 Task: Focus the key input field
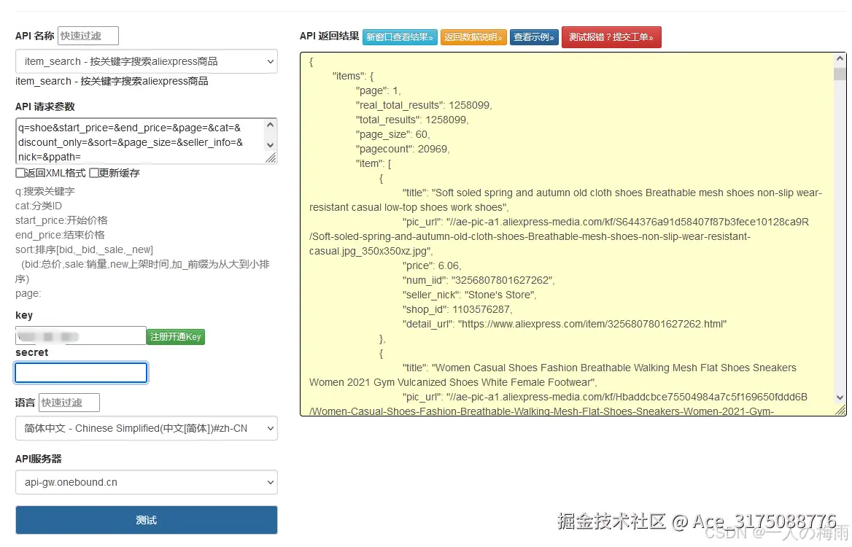[x=80, y=336]
